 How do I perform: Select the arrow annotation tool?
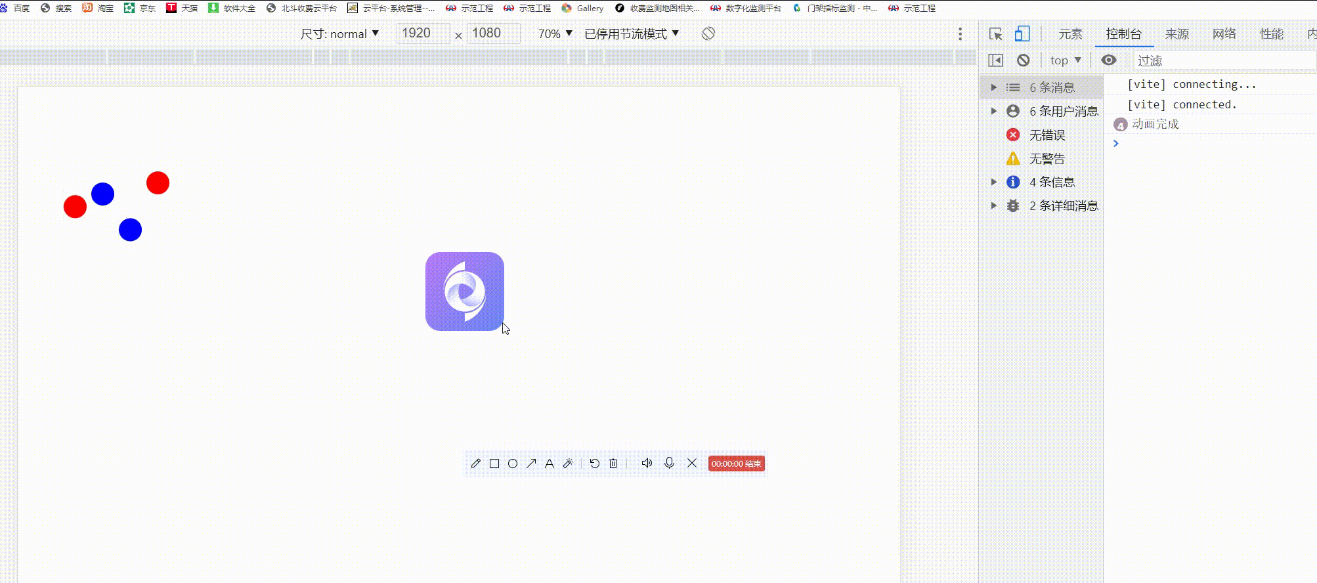point(531,464)
